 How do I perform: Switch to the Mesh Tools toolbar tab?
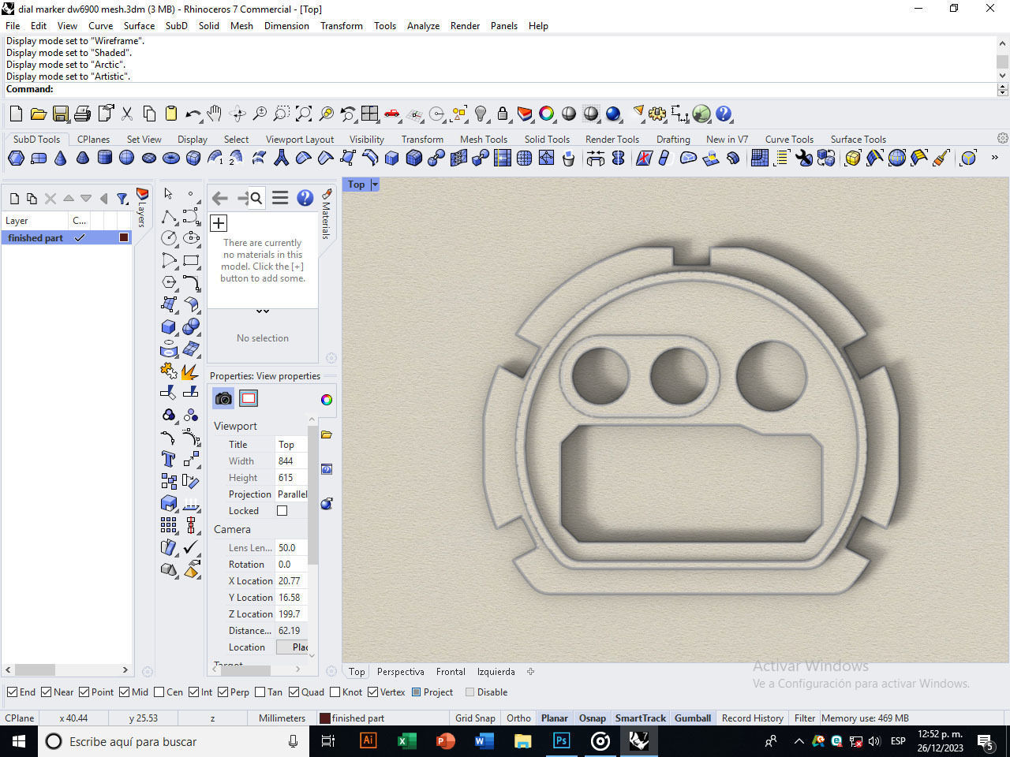pos(484,140)
